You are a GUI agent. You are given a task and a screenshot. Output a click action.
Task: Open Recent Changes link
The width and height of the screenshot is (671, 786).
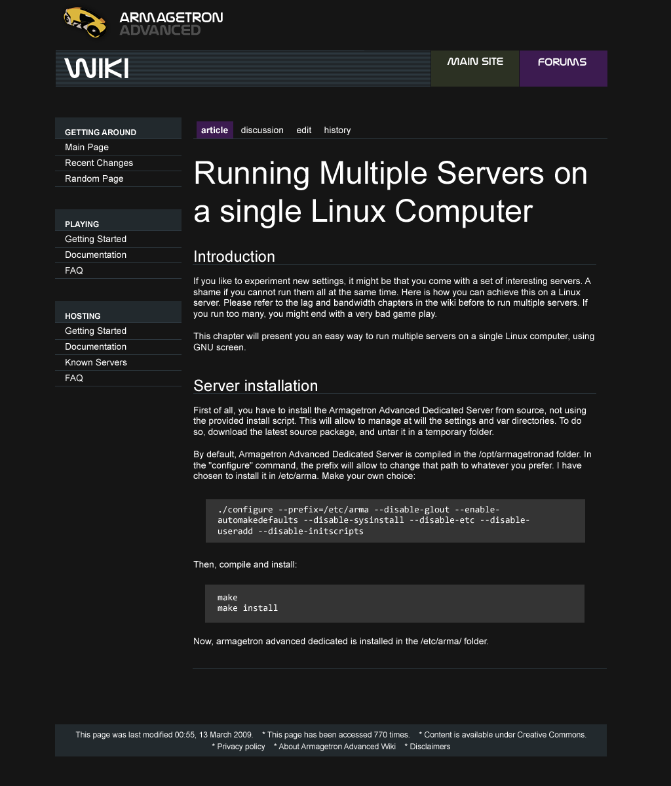click(x=99, y=163)
